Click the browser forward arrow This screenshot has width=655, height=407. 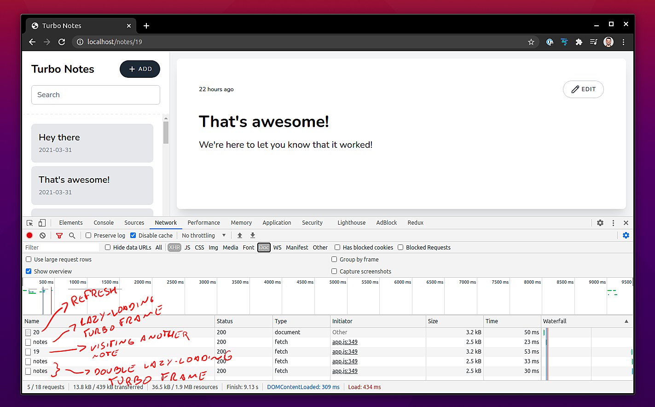[47, 42]
